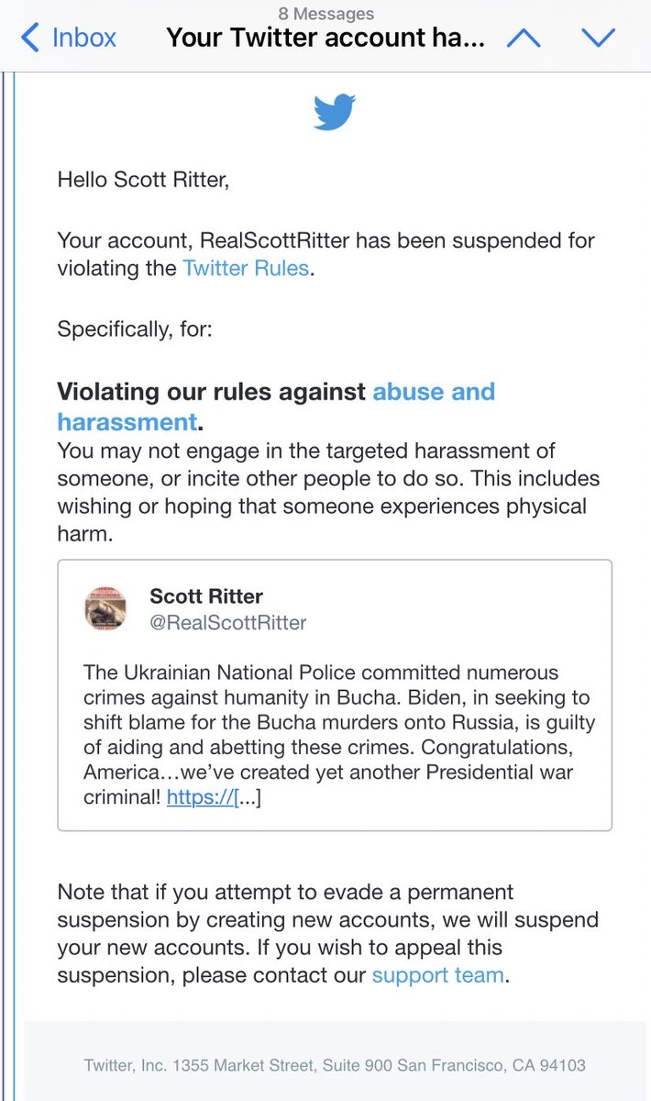Tap the Scott Ritter display name

[x=206, y=596]
